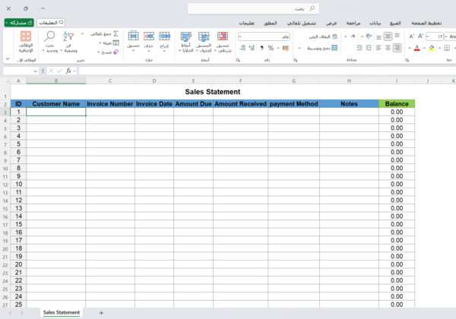Open the Sort & Filter tool
This screenshot has width=456, height=319.
tap(68, 36)
